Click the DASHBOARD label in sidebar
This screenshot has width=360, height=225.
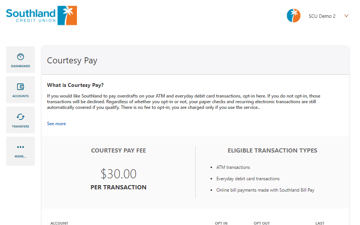coord(20,66)
